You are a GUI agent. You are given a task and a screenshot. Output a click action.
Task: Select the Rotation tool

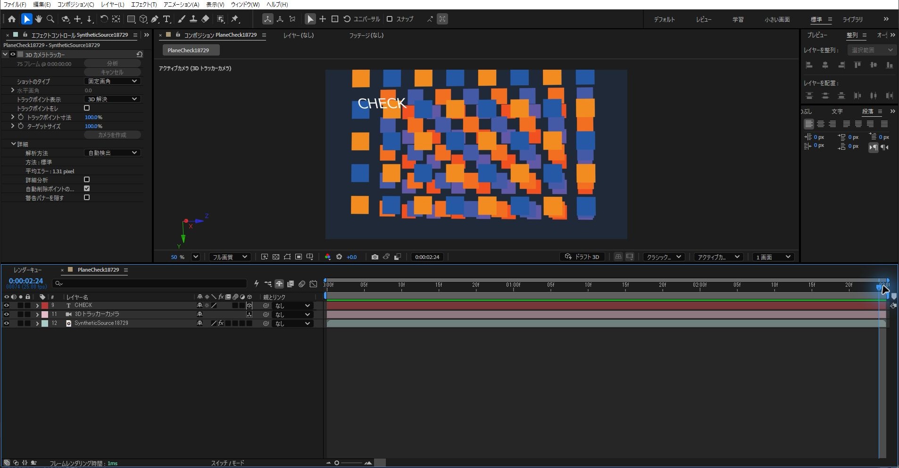point(104,19)
